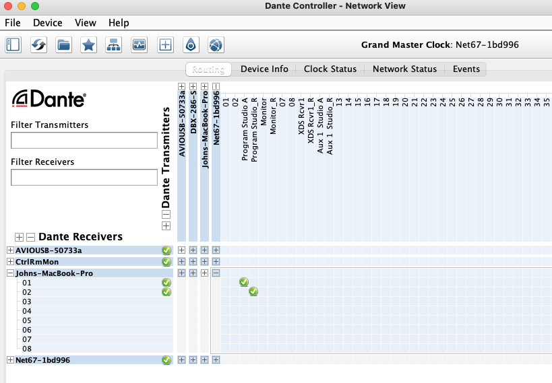Open the Load Preset folder icon
Screen dimensions: 552x383
point(64,44)
